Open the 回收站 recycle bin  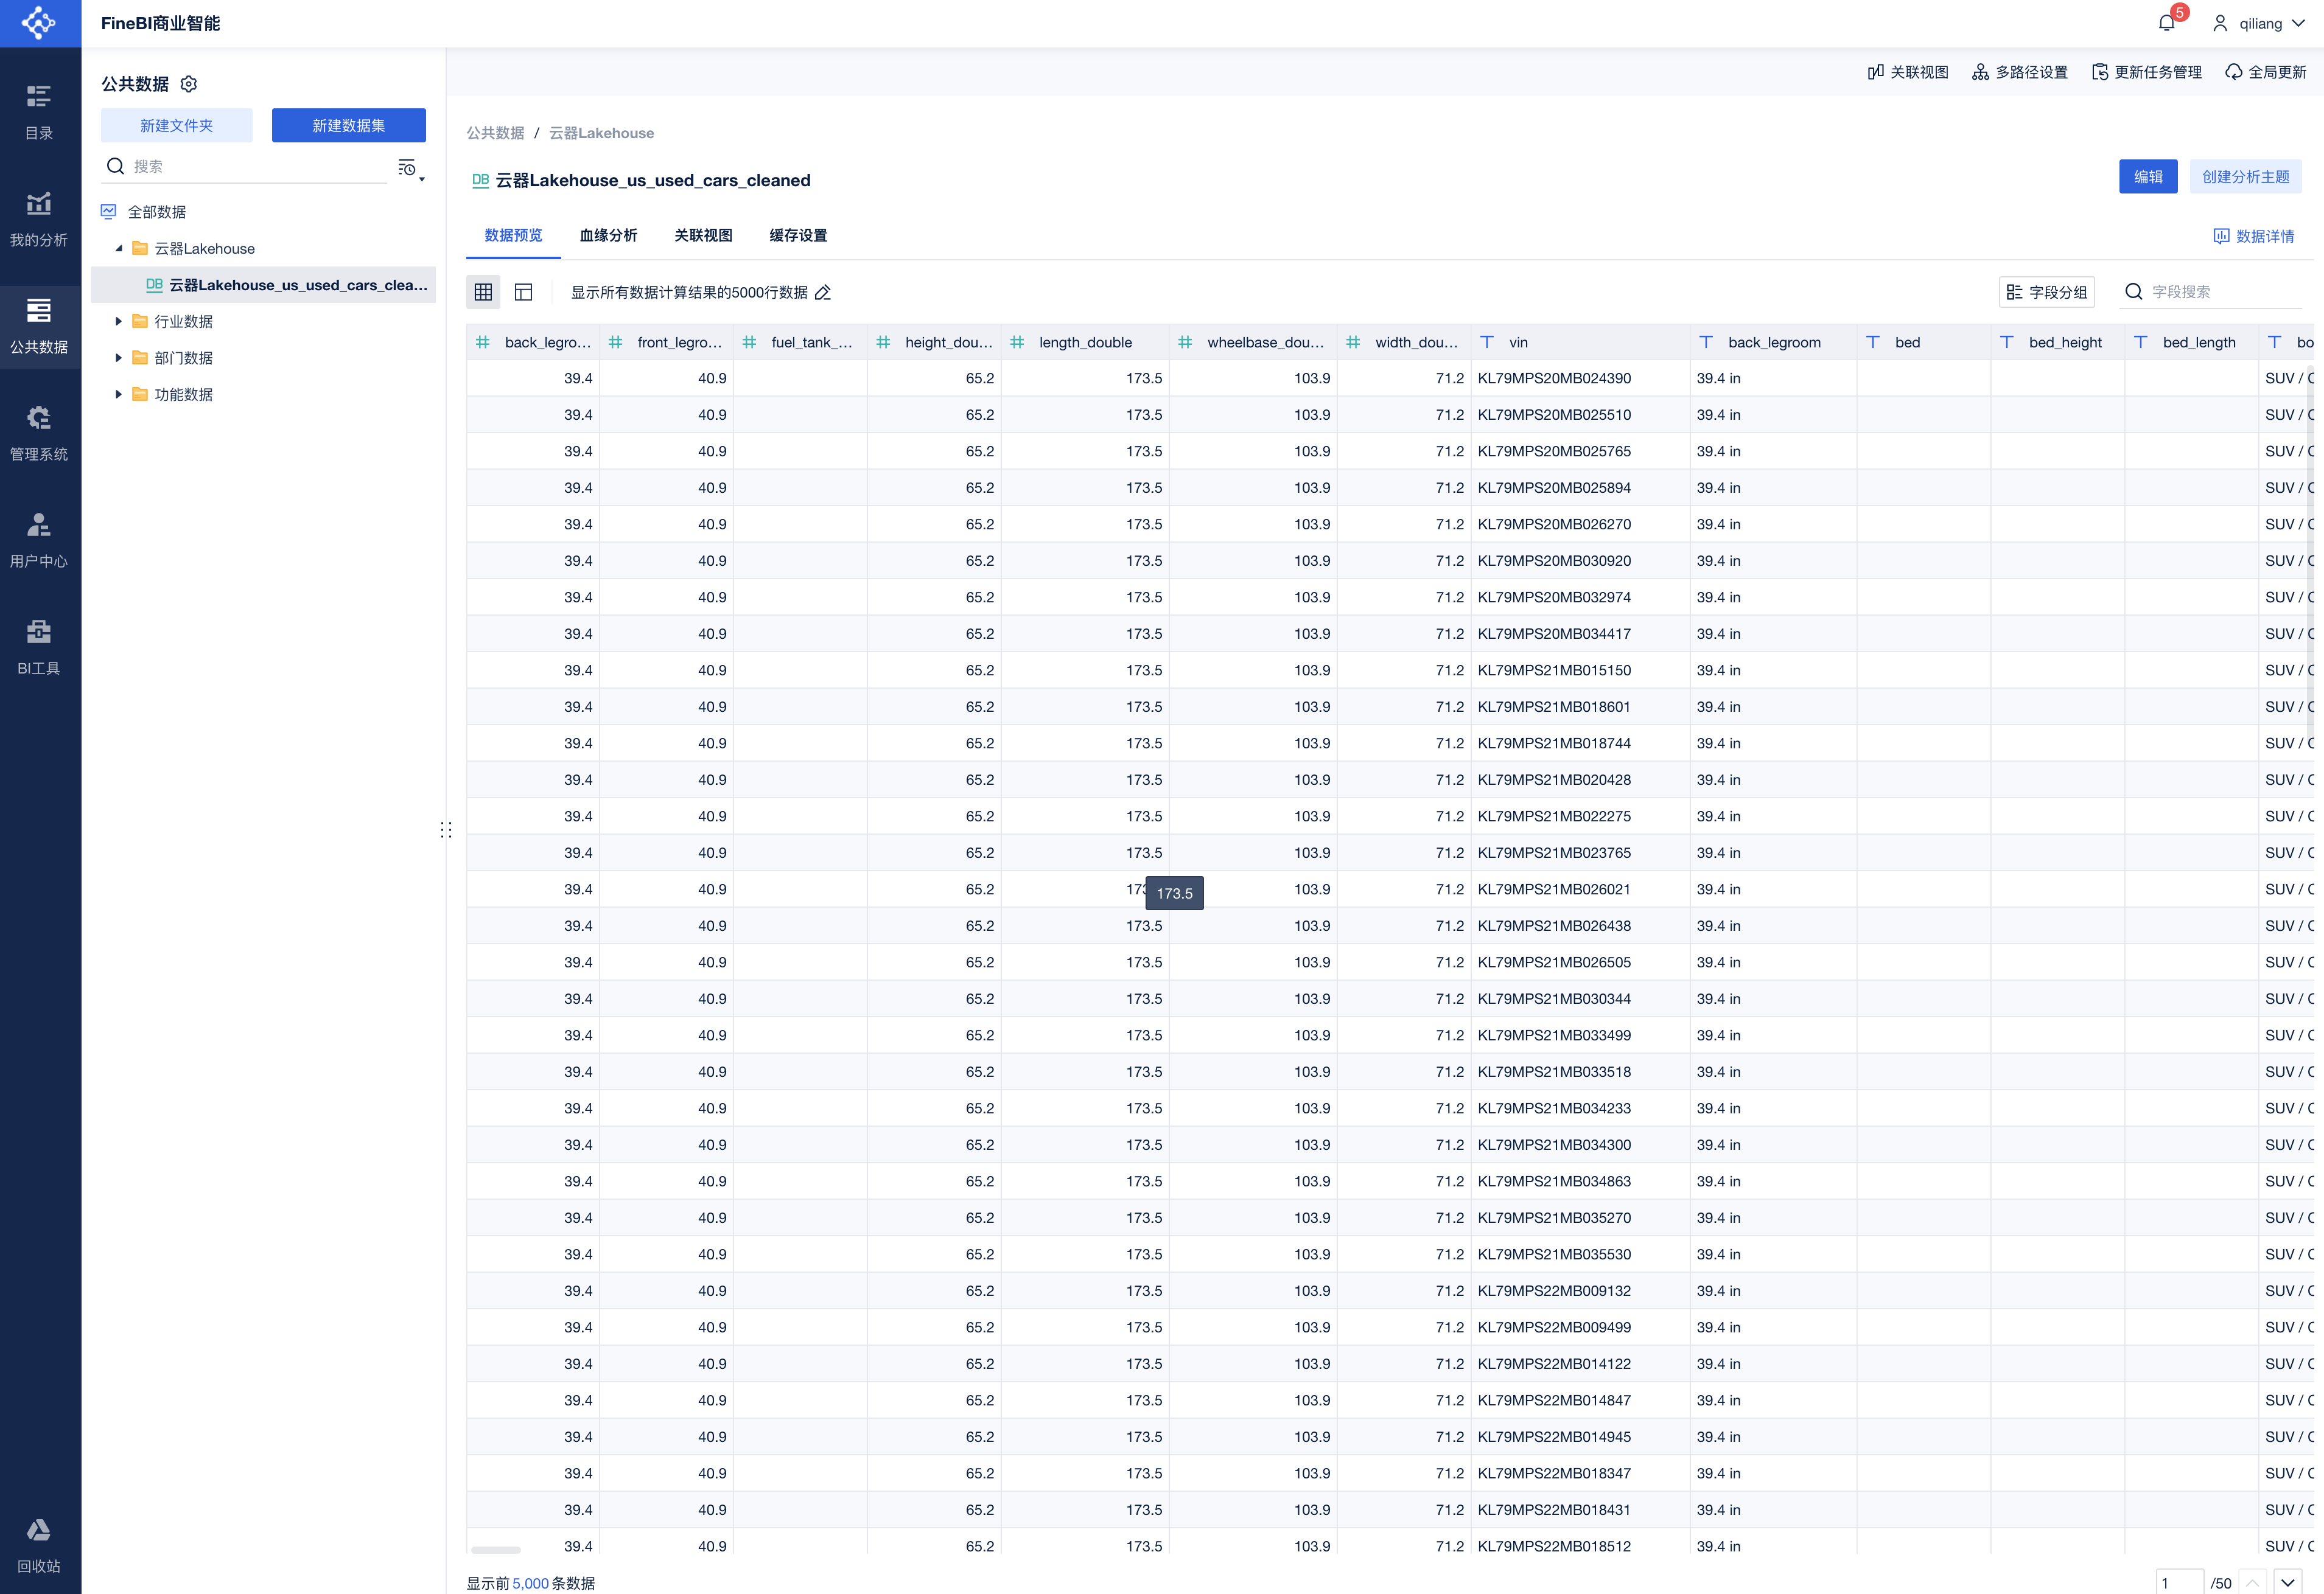[39, 1544]
